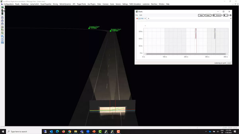Viewport: 239px width, 134px height.
Task: Open Charts settings gear icon
Action: pos(230,15)
